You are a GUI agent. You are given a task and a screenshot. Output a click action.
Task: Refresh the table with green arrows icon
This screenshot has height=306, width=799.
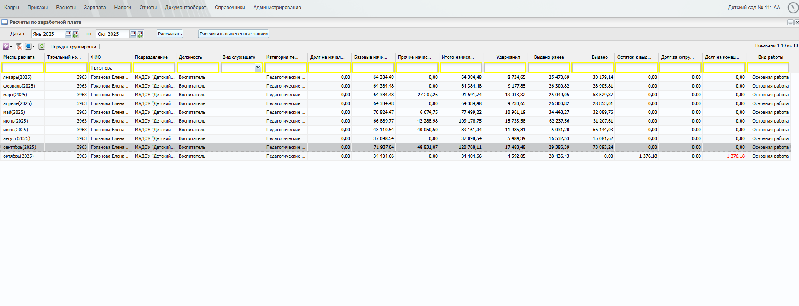point(42,46)
